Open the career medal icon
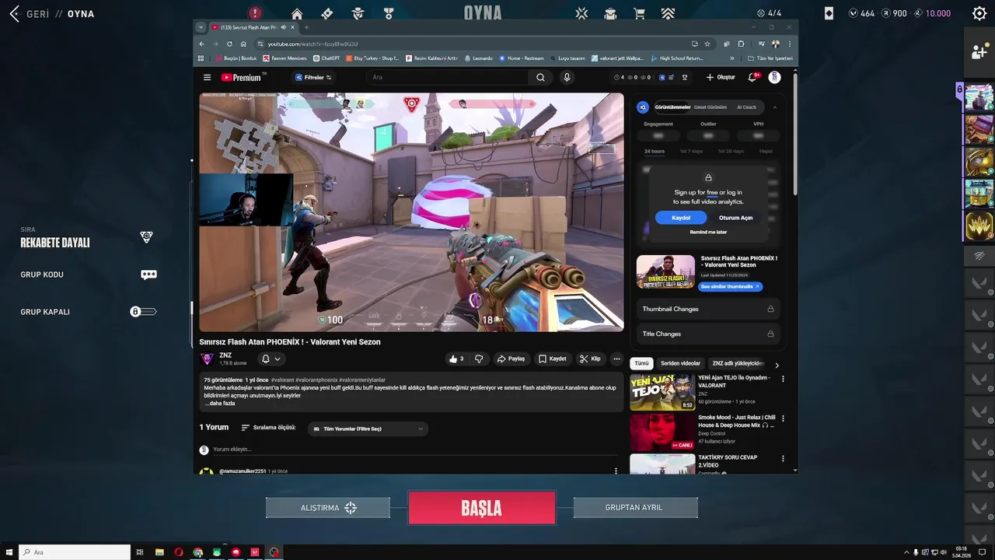 click(x=389, y=13)
